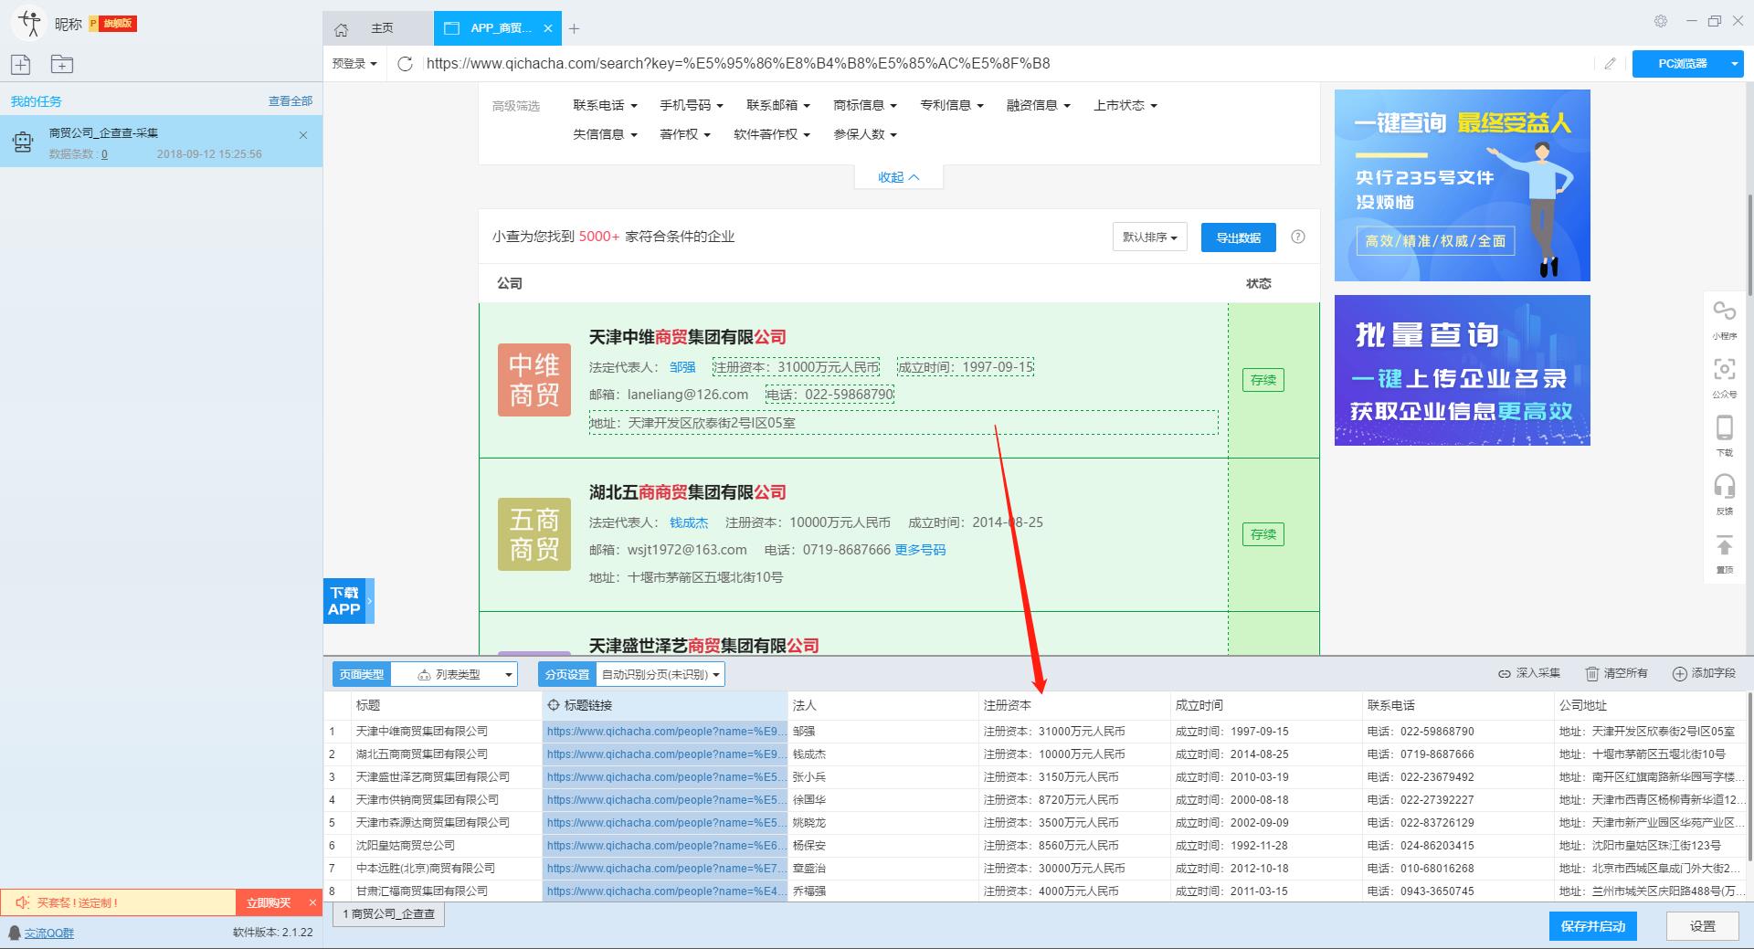
Task: Open 天津中维商贸集团有限公司 company title
Action: pyautogui.click(x=687, y=337)
